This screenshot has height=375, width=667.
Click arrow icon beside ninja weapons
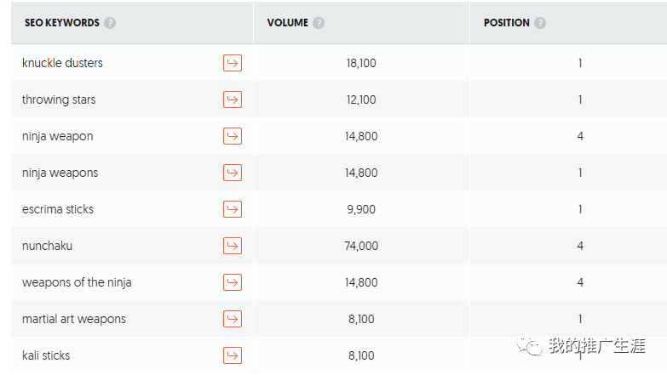tap(232, 173)
